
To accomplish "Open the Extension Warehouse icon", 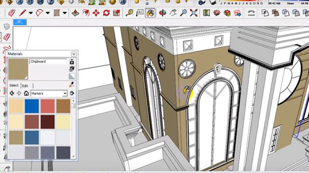I will pyautogui.click(x=227, y=13).
